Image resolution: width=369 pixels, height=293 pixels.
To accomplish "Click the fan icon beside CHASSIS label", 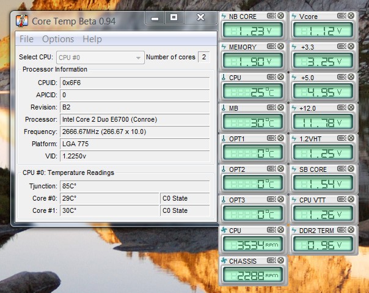I will (x=224, y=261).
